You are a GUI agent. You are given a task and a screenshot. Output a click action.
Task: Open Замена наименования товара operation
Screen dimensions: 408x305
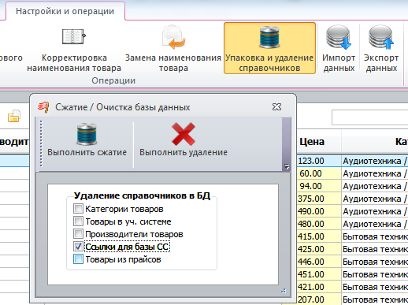click(173, 49)
